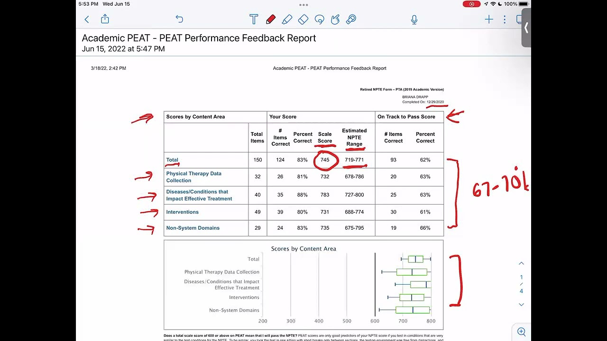Tap the Your Score header

click(x=283, y=117)
